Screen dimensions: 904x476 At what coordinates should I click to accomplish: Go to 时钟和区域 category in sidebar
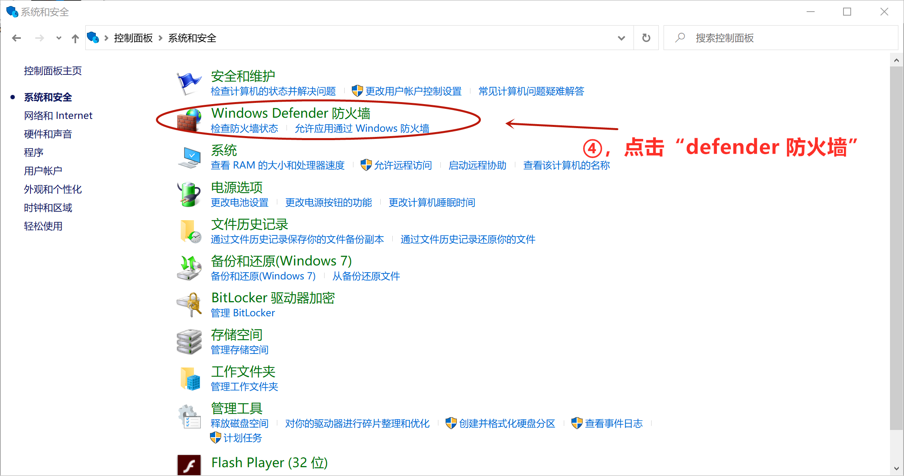click(x=48, y=208)
